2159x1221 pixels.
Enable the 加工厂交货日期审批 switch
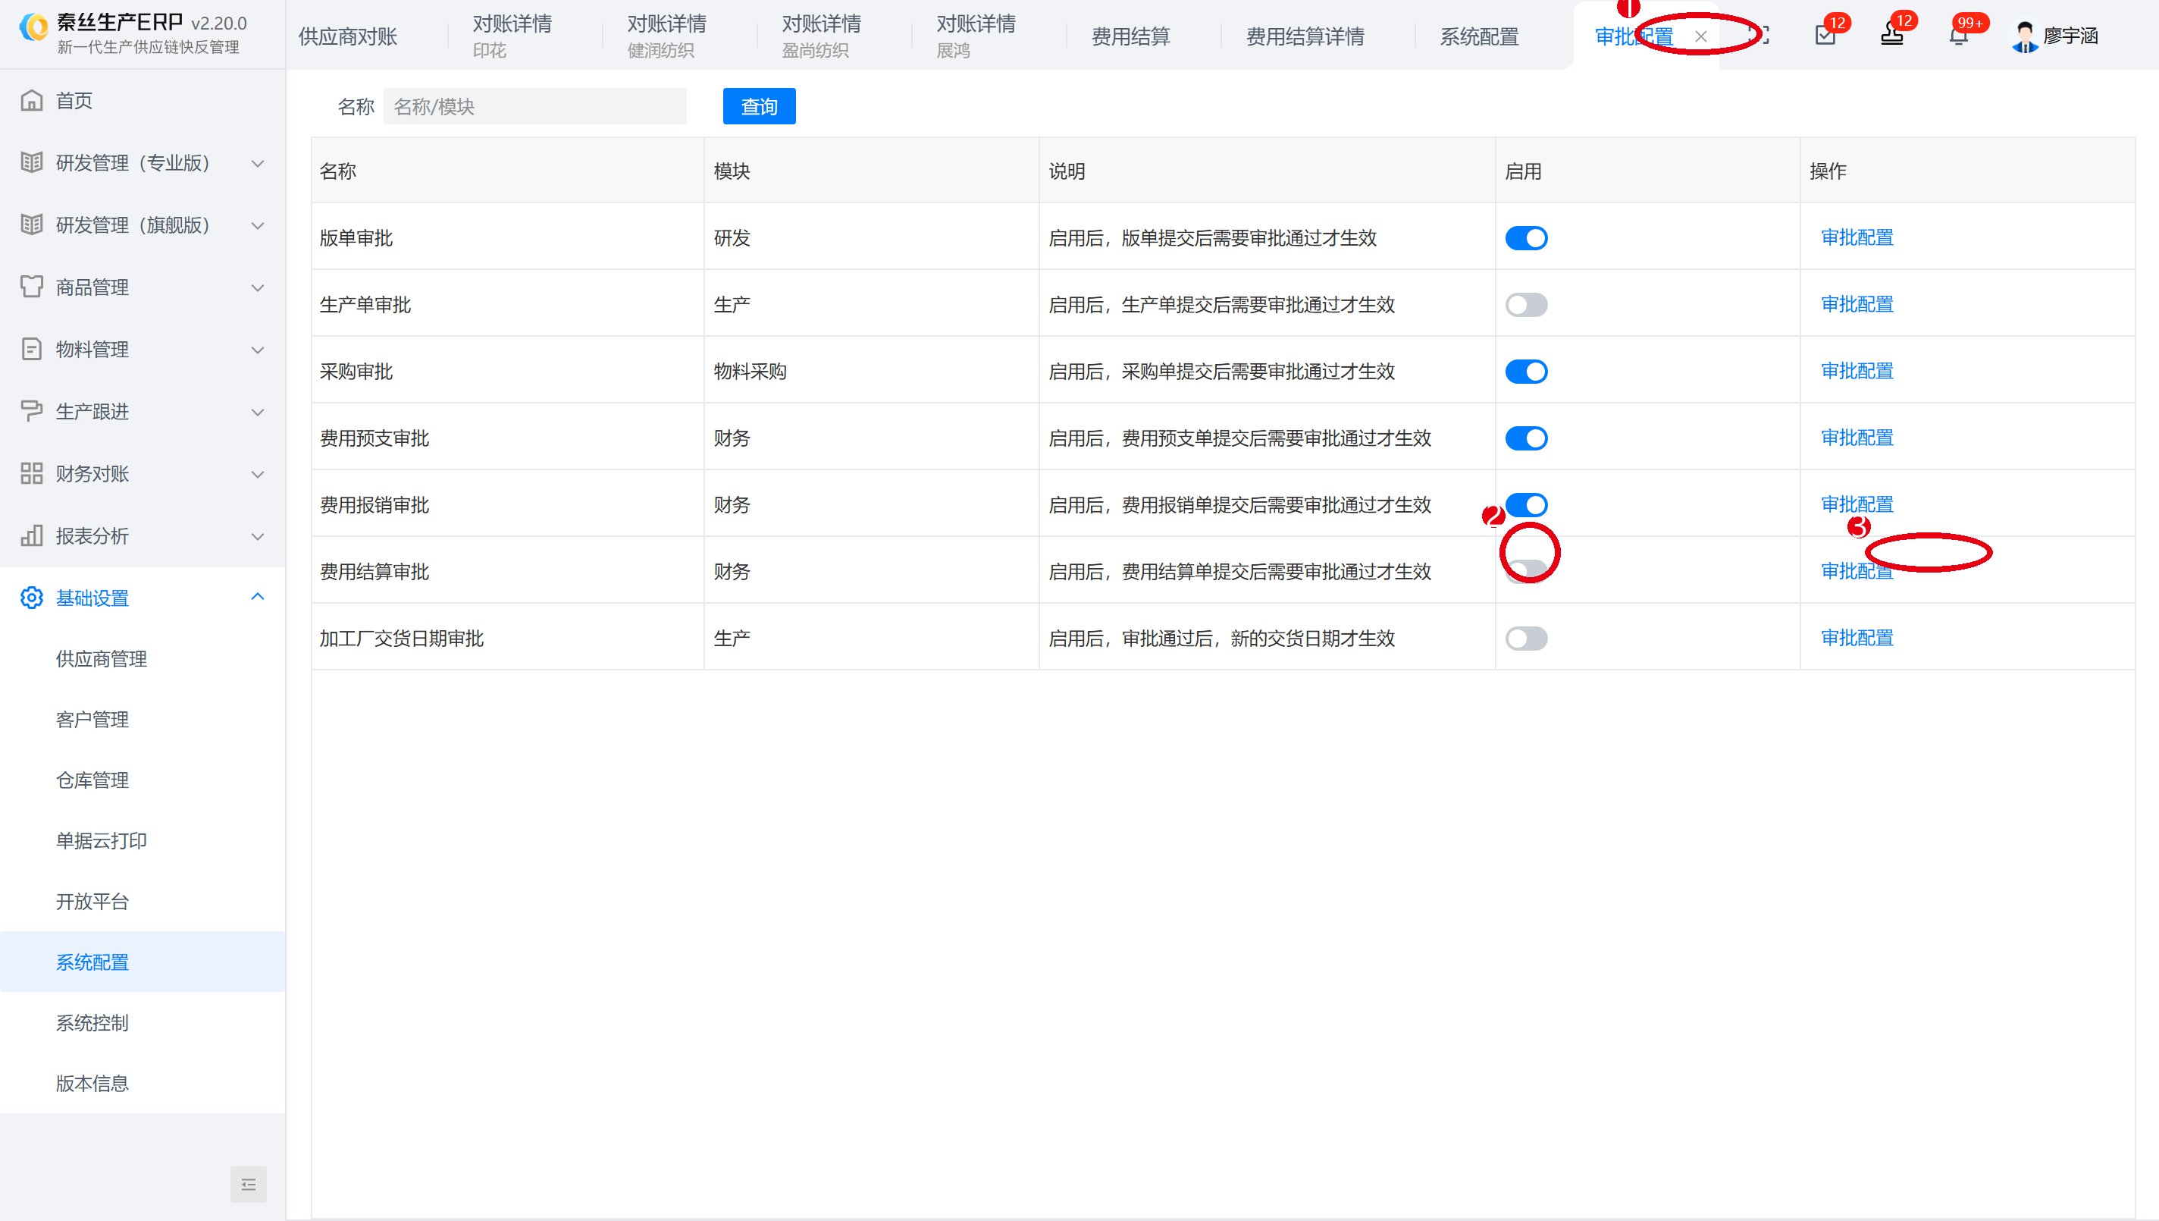(1526, 638)
